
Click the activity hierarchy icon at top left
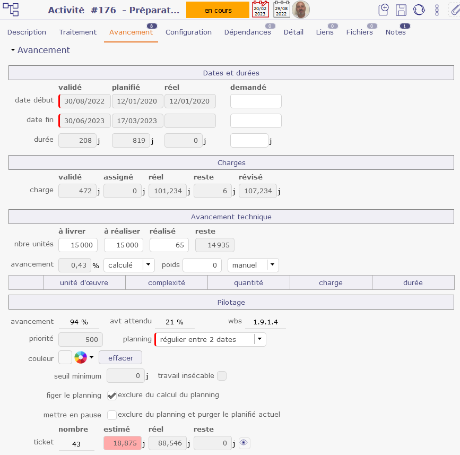click(11, 10)
